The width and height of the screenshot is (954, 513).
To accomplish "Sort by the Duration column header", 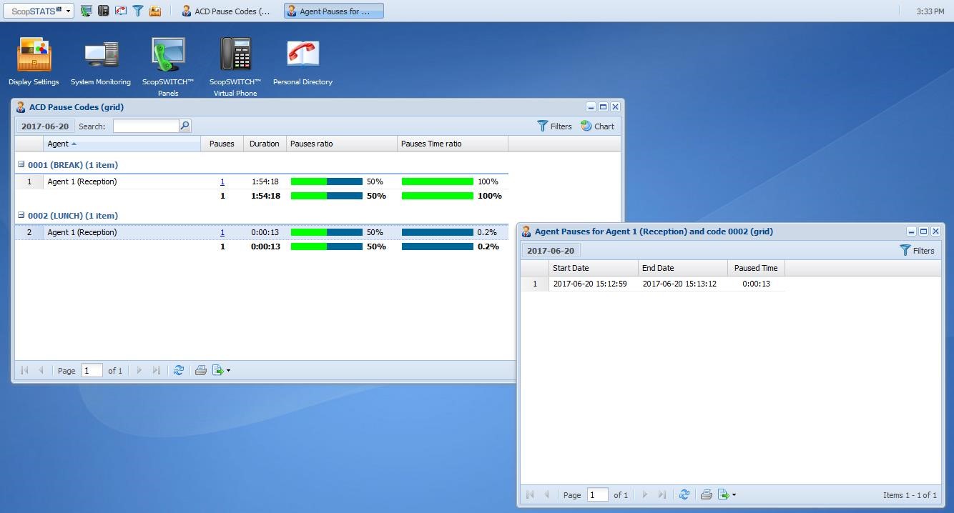I will pos(265,144).
